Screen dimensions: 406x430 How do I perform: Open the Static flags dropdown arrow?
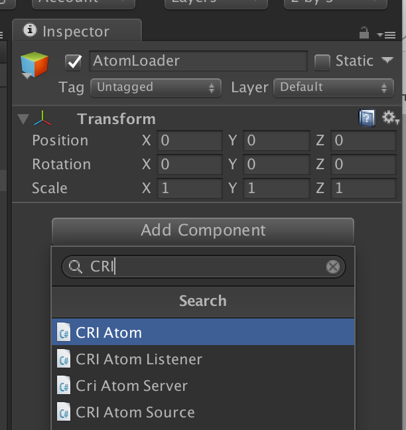pos(387,60)
